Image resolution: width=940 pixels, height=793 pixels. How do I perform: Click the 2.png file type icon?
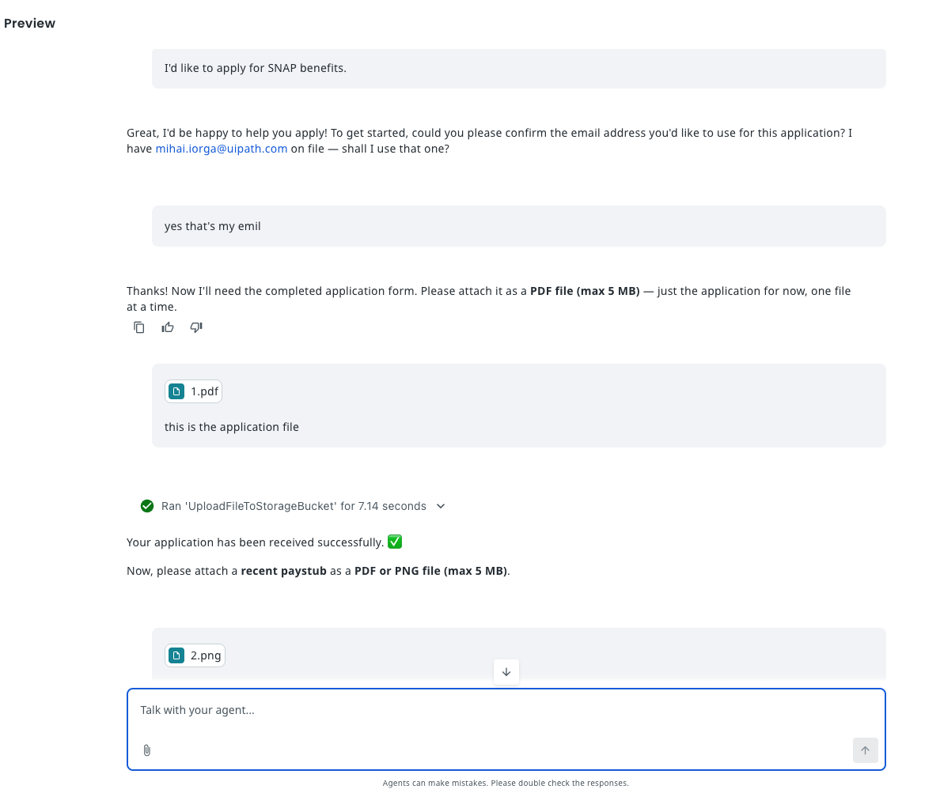coord(176,656)
